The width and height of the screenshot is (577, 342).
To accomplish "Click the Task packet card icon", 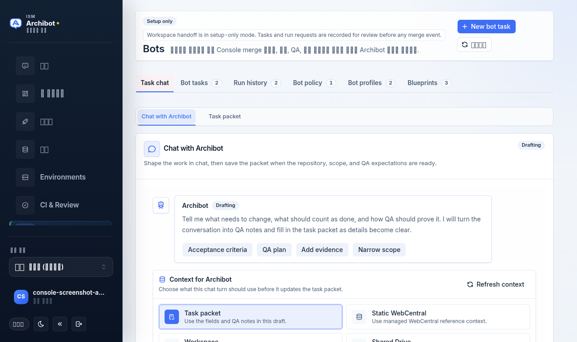I will click(x=172, y=317).
